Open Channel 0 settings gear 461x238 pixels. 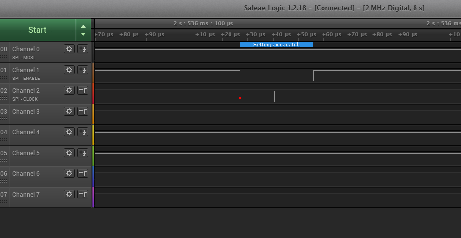(x=69, y=49)
